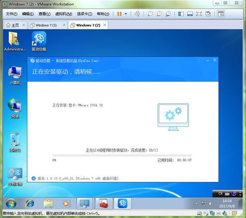Viewport: 246px width, 218px height.
Task: Click VMware network adapter status icon
Action: (212, 213)
